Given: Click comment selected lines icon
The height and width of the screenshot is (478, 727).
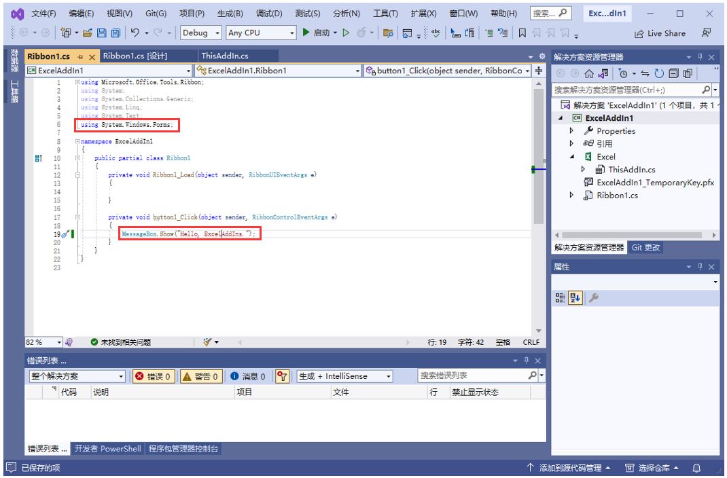Looking at the screenshot, I should tap(489, 33).
